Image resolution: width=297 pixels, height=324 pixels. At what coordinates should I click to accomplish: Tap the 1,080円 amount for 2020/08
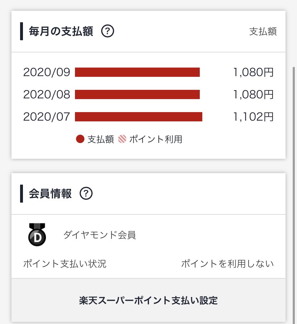point(253,94)
